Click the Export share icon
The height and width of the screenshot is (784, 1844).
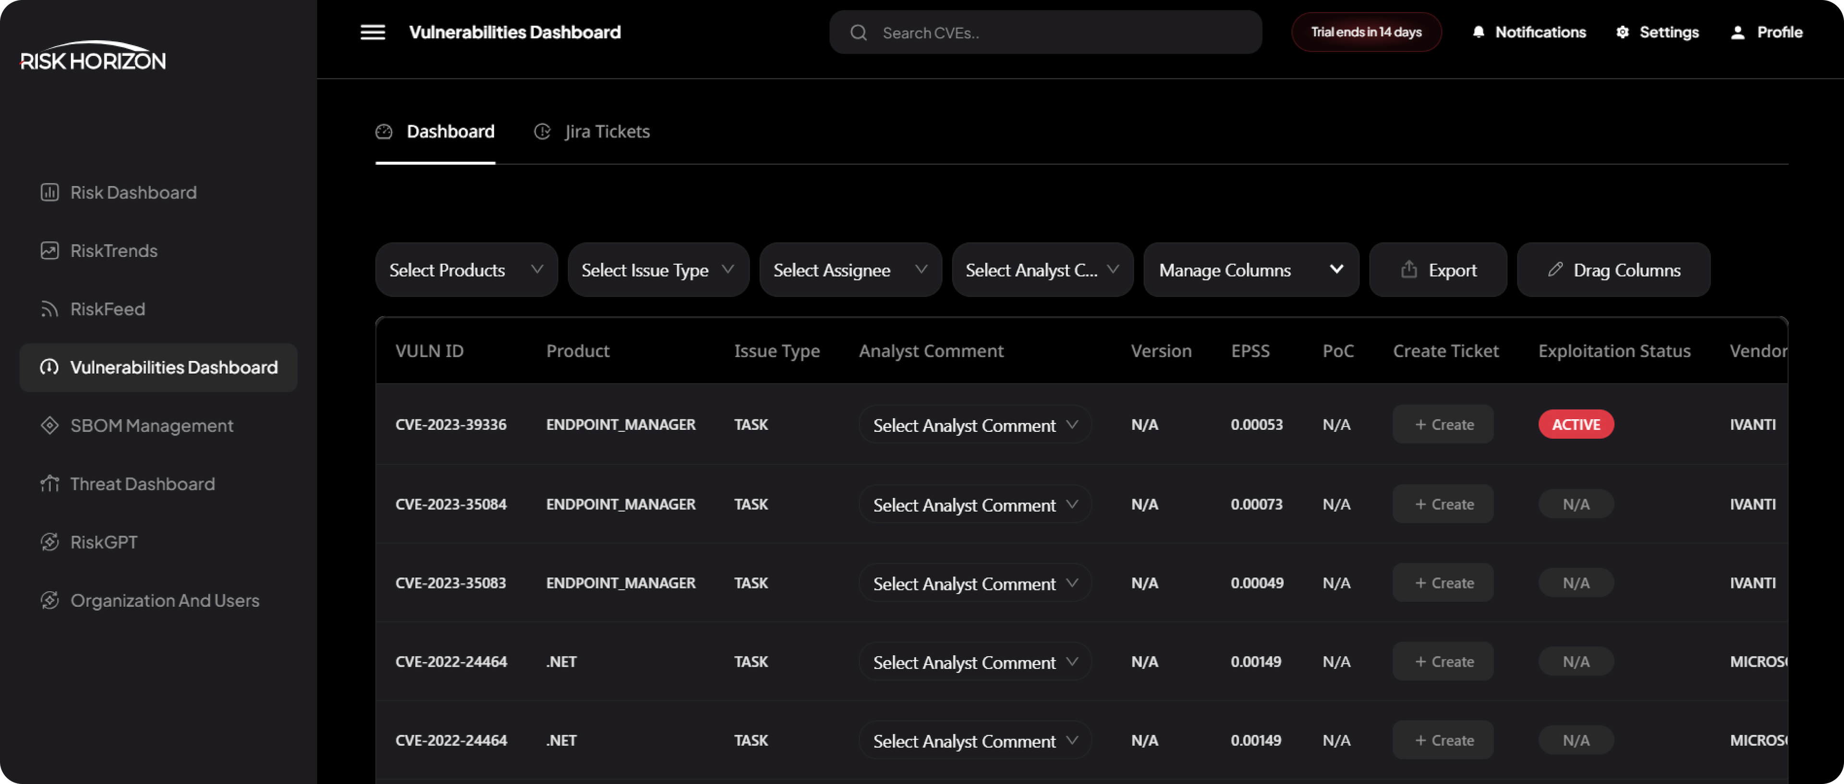(x=1409, y=269)
